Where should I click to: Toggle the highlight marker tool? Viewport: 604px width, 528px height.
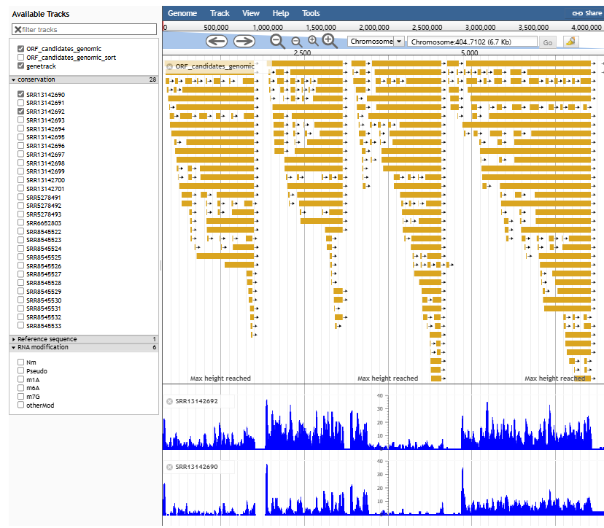pos(570,42)
